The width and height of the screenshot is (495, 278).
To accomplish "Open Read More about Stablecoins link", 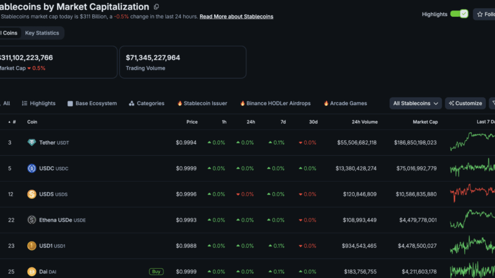I will pyautogui.click(x=236, y=17).
